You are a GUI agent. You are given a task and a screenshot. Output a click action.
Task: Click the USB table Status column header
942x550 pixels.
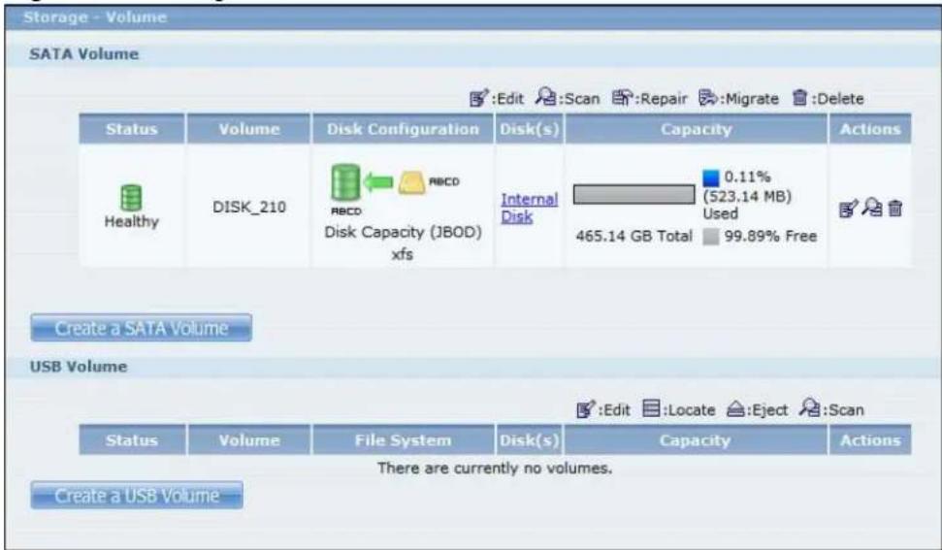point(132,440)
